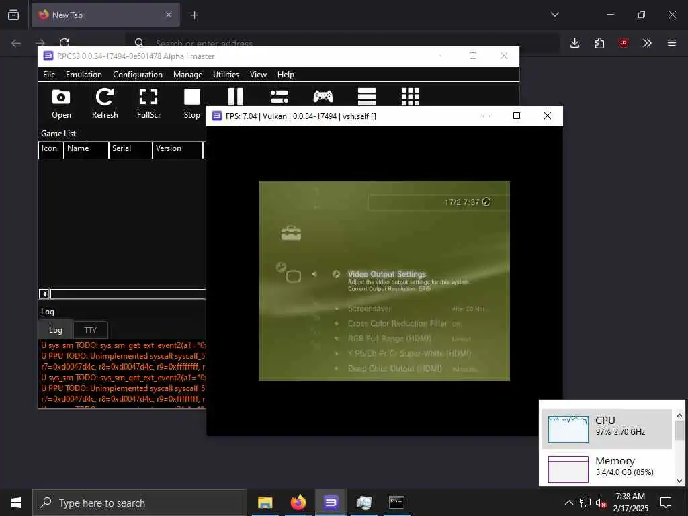Click the game list left scroll arrow
This screenshot has height=516, width=688.
pyautogui.click(x=44, y=294)
